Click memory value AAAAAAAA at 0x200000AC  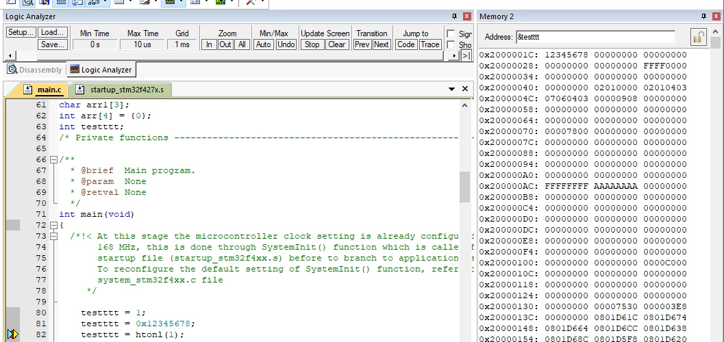click(616, 186)
